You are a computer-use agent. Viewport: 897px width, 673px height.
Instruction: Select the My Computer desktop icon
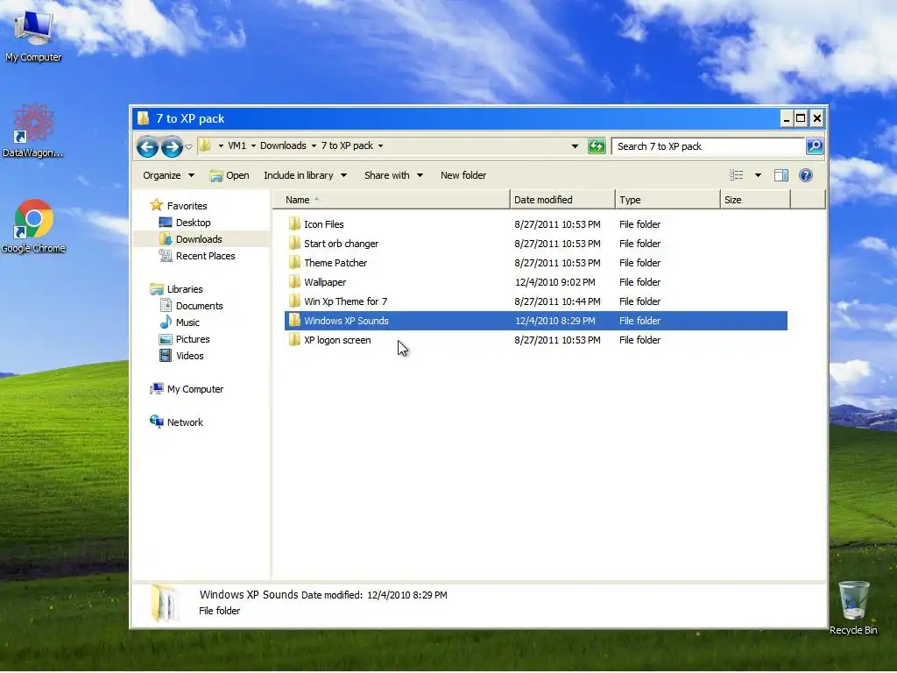coord(33,35)
